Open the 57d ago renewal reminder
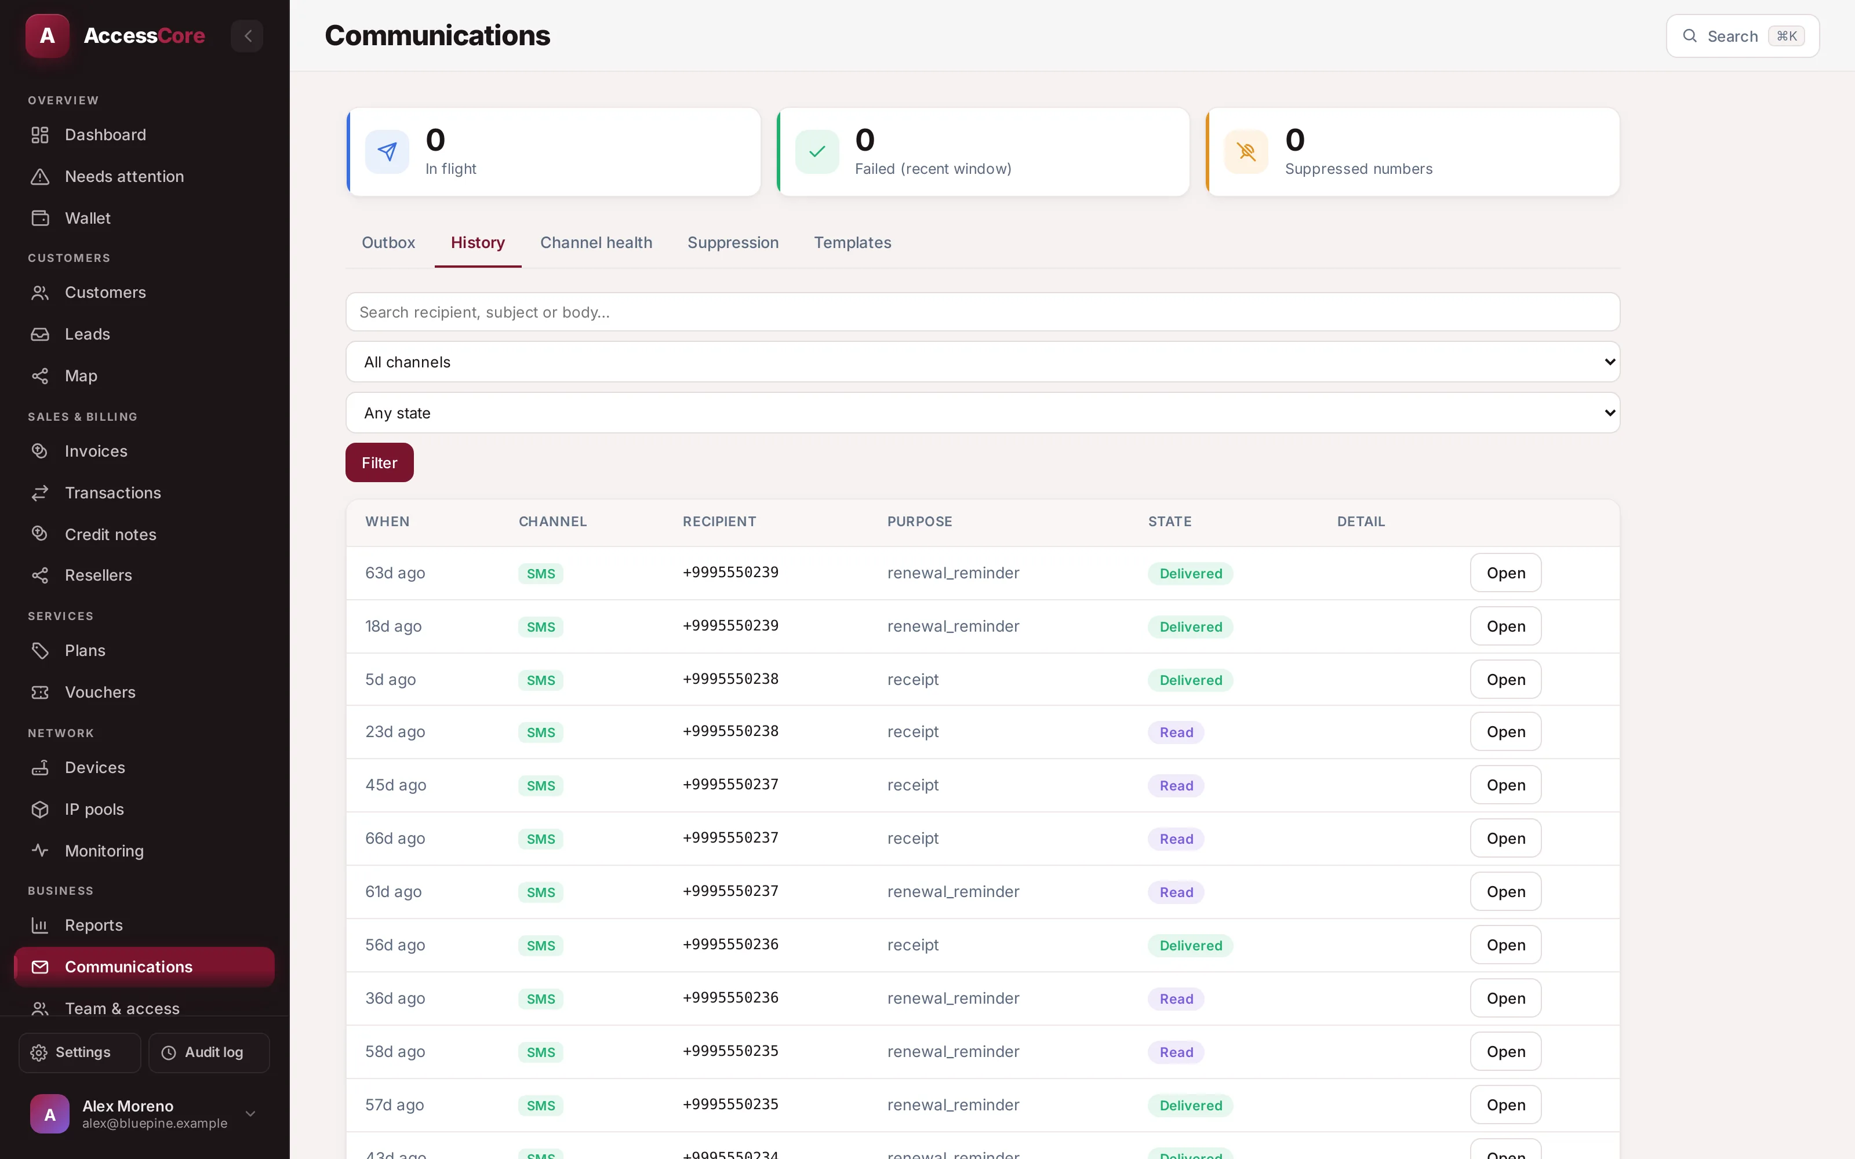Viewport: 1855px width, 1159px height. point(1505,1105)
